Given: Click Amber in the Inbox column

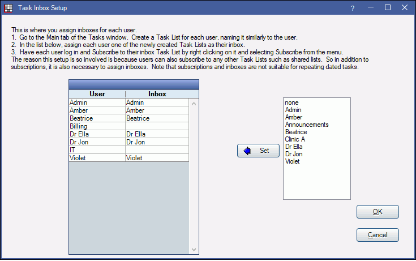Looking at the screenshot, I should point(157,110).
